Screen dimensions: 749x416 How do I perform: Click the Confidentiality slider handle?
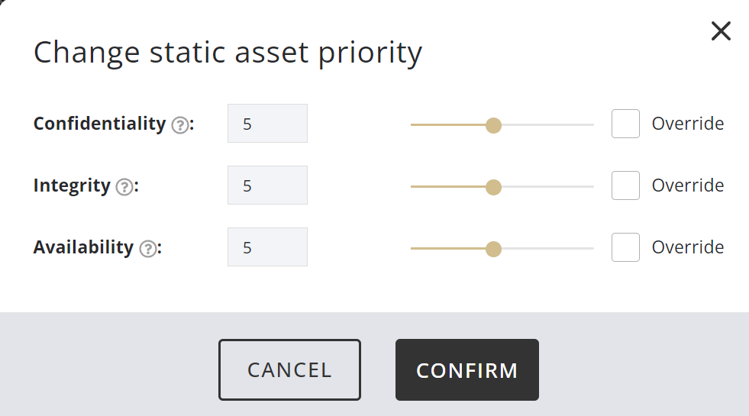pos(494,125)
